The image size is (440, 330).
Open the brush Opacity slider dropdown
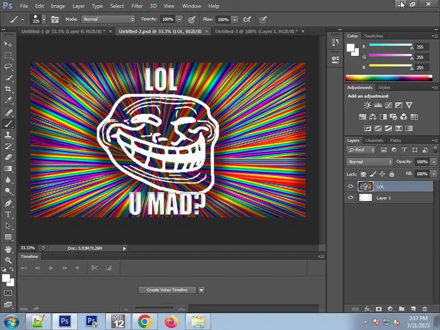(x=179, y=19)
